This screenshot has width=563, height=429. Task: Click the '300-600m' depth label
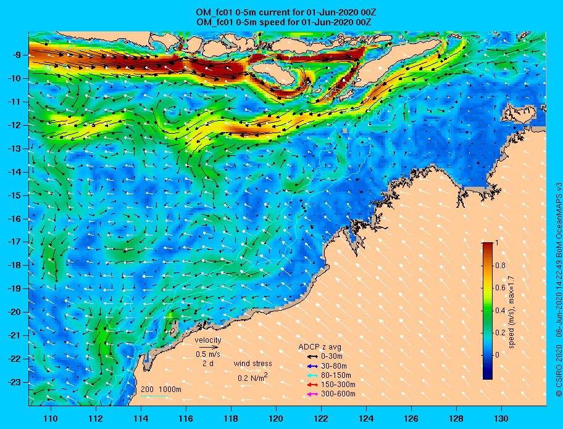(338, 394)
